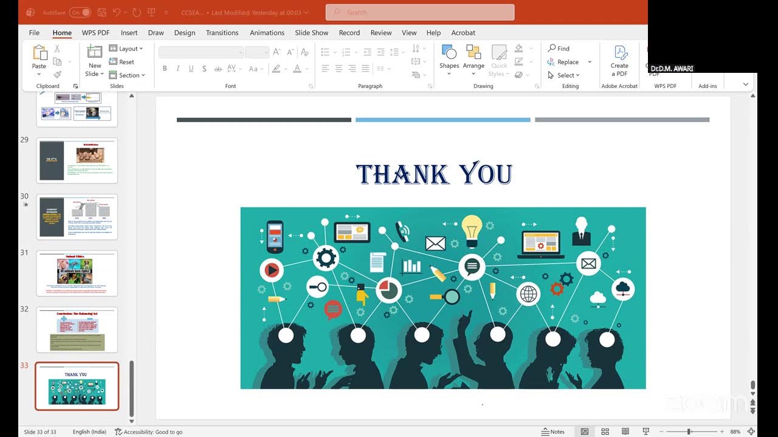Viewport: 778px width, 437px height.
Task: Open the Notes pane from status bar
Action: point(553,432)
